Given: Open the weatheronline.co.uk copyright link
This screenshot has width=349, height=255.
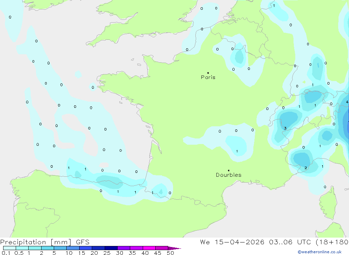Looking at the screenshot, I should pos(320,252).
